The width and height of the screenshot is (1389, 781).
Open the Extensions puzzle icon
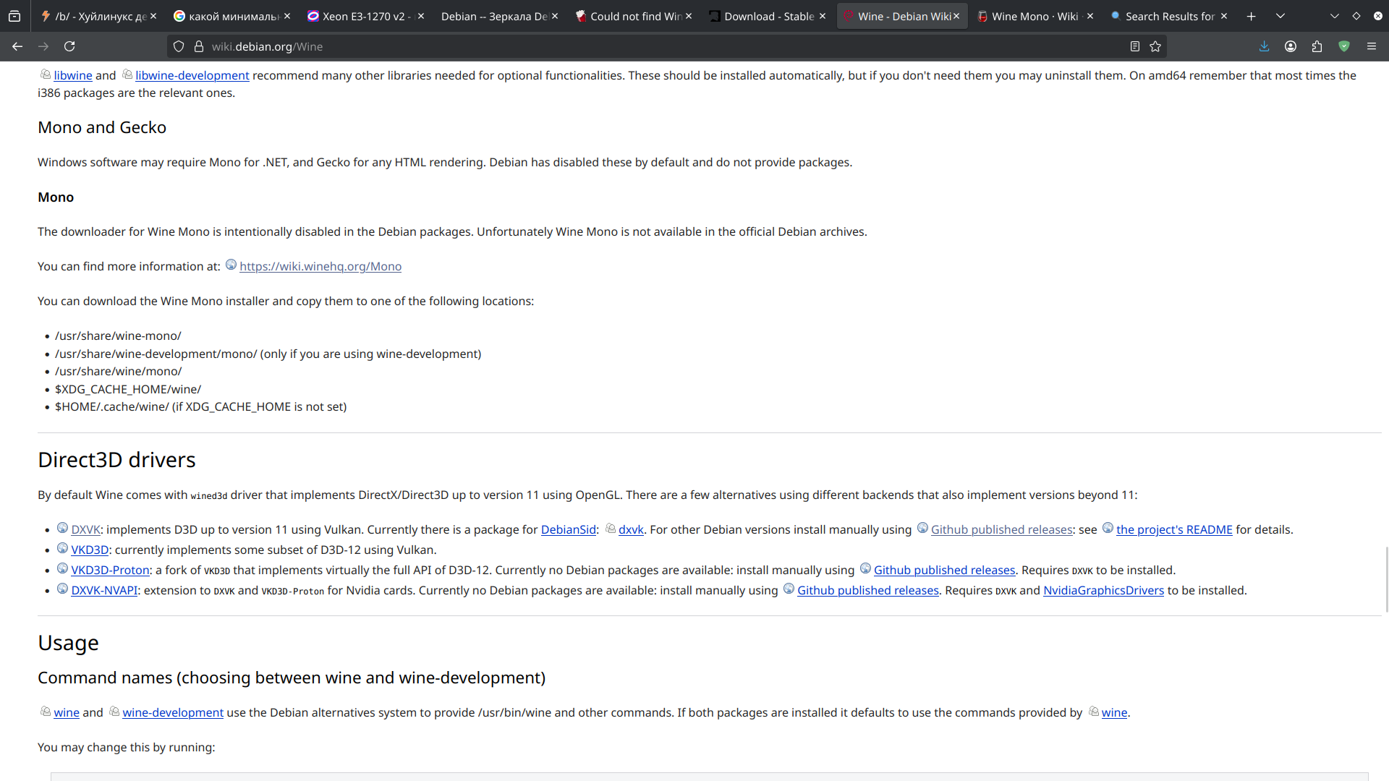1317,46
